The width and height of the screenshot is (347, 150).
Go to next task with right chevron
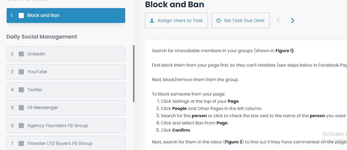(x=292, y=20)
